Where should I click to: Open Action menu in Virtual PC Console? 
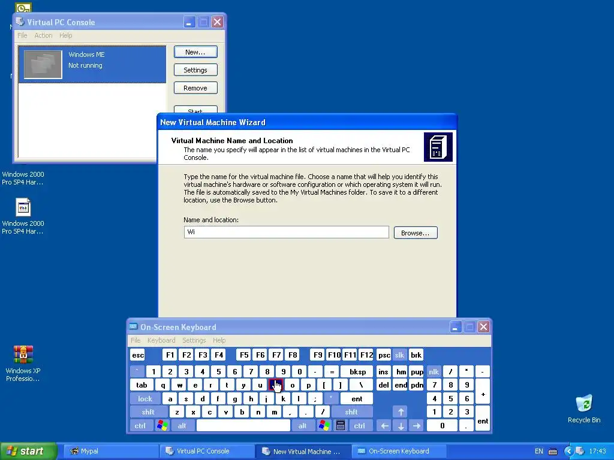(43, 35)
